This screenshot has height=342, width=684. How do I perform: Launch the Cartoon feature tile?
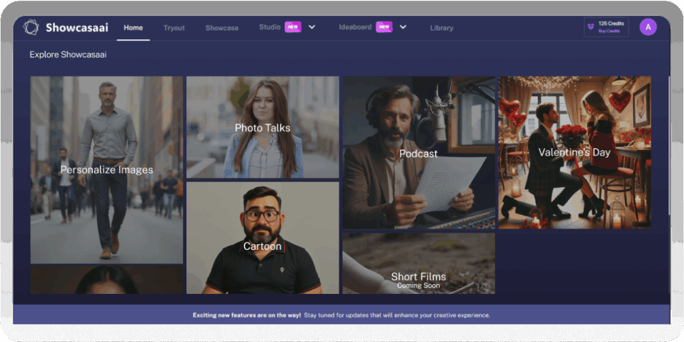coord(263,246)
